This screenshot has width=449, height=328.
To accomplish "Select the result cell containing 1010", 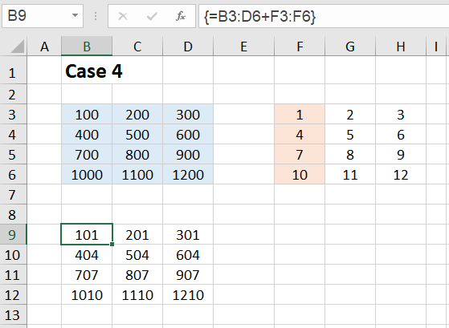I will (x=87, y=294).
